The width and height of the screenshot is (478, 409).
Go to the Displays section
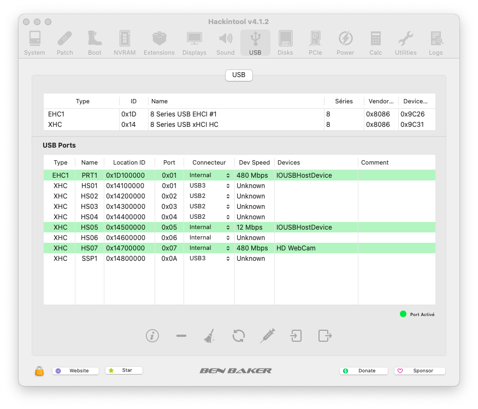tap(194, 43)
